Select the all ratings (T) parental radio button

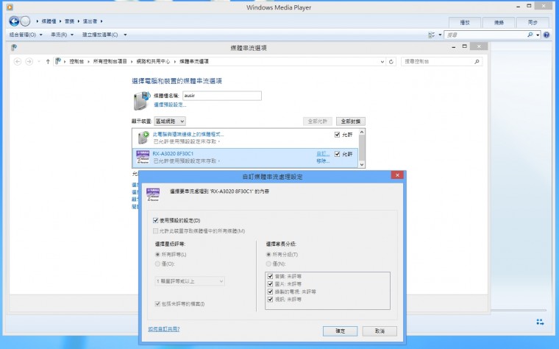(x=268, y=255)
